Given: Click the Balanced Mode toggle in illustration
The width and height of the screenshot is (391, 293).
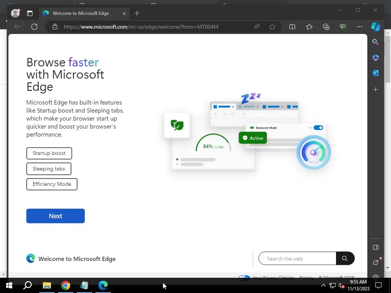Looking at the screenshot, I should 318,128.
